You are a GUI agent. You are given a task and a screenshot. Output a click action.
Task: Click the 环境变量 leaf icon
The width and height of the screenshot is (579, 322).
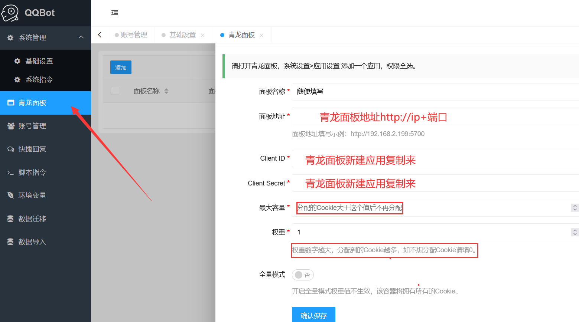coord(11,195)
